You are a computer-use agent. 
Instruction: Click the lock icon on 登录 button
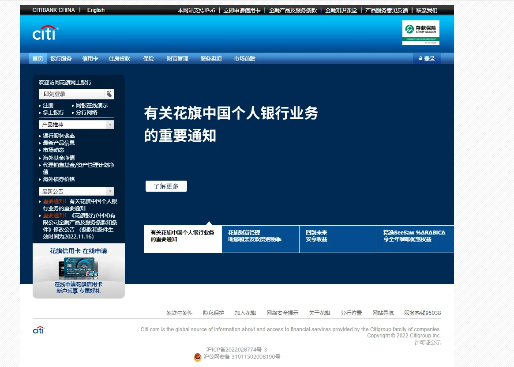pos(420,58)
